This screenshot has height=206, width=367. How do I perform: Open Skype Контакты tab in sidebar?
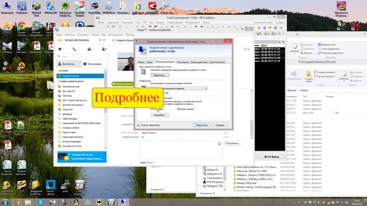tap(69, 64)
